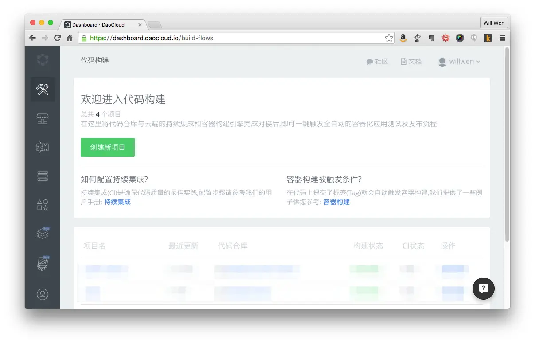Open the image store shop icon
Image resolution: width=535 pixels, height=344 pixels.
click(x=43, y=118)
